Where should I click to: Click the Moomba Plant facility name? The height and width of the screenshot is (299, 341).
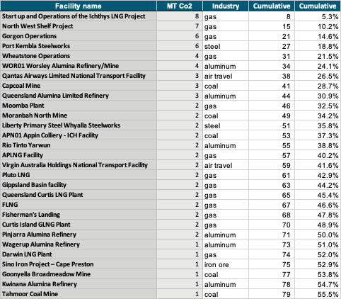point(23,106)
